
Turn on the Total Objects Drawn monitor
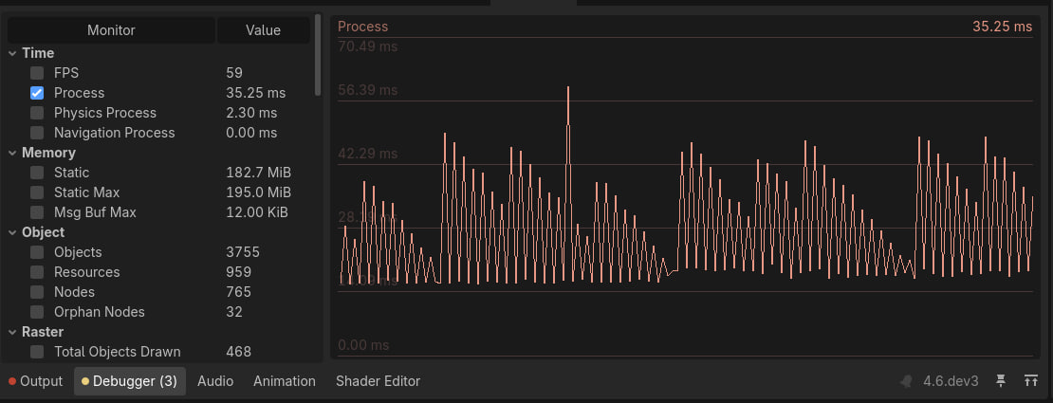click(x=37, y=352)
